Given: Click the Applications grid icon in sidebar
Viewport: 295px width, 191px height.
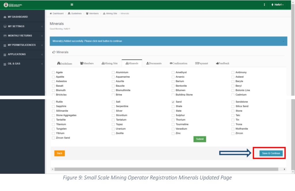Looking at the screenshot, I should [x=5, y=55].
